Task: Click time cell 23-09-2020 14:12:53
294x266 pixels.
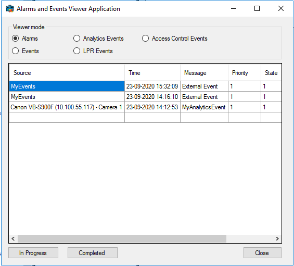Action: (152, 107)
